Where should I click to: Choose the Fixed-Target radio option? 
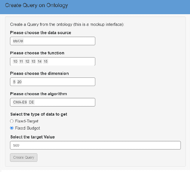tap(12, 121)
